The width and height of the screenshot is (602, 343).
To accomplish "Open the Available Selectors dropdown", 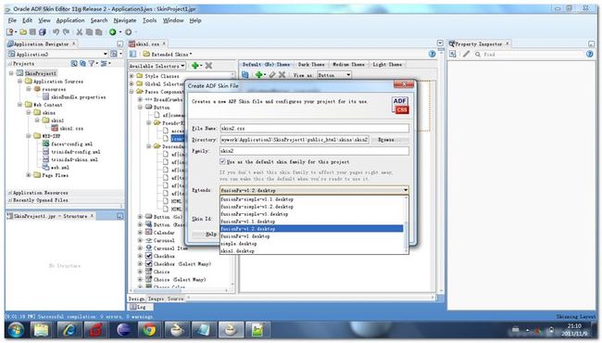I will coord(157,66).
